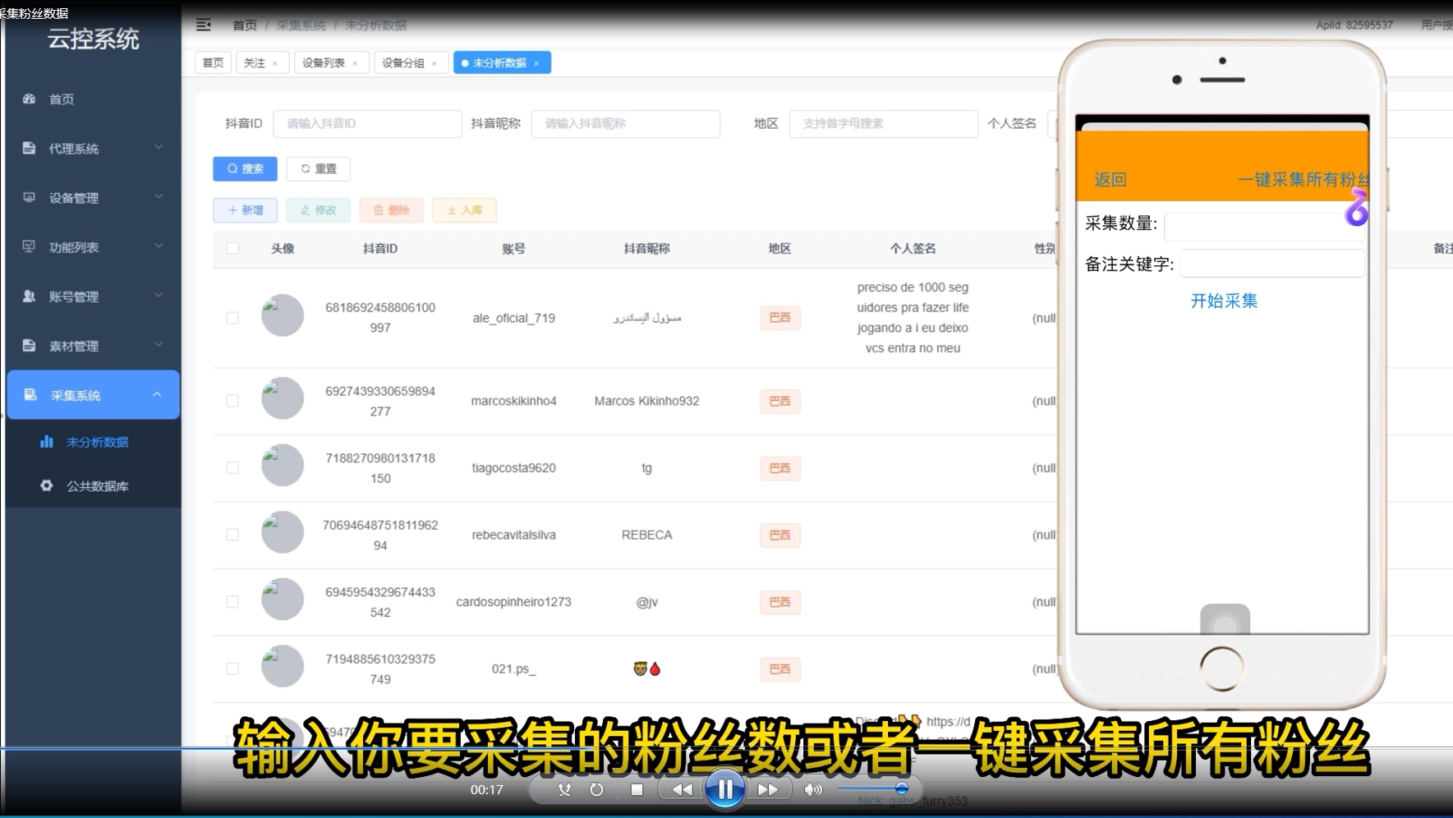This screenshot has height=818, width=1453.
Task: Check the checkbox for tiagocosta9620 row
Action: point(232,466)
